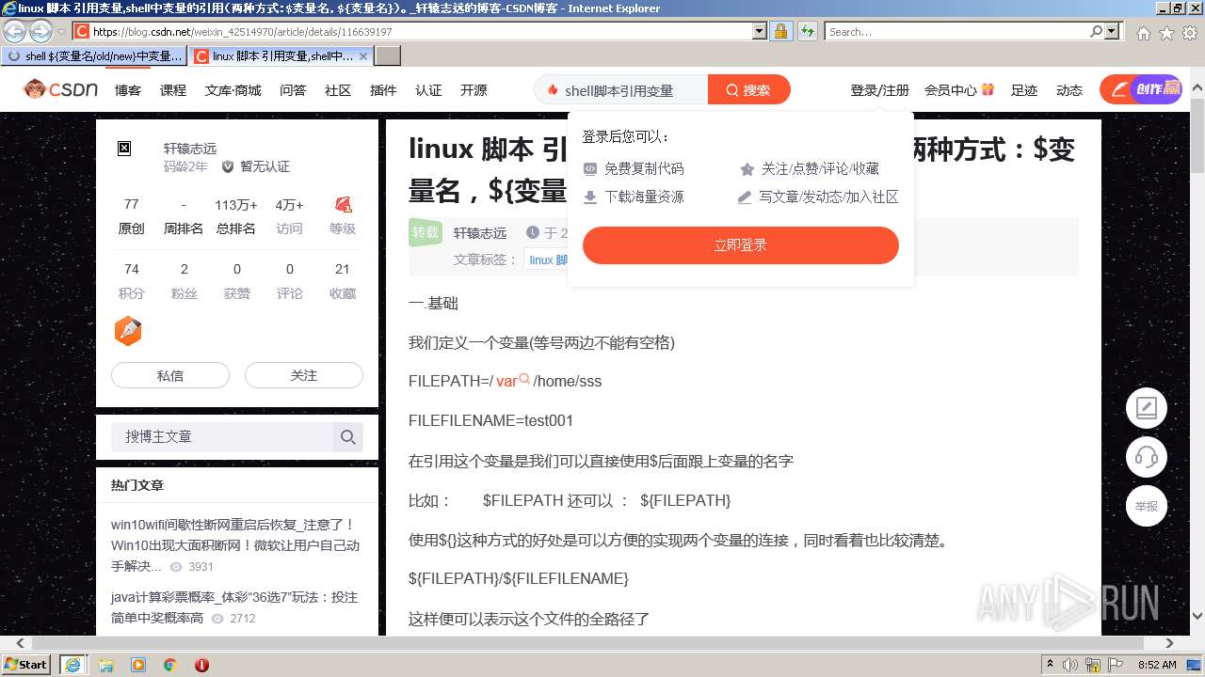Click the IE Back arrow button
Image resolution: width=1205 pixels, height=677 pixels.
pyautogui.click(x=15, y=31)
